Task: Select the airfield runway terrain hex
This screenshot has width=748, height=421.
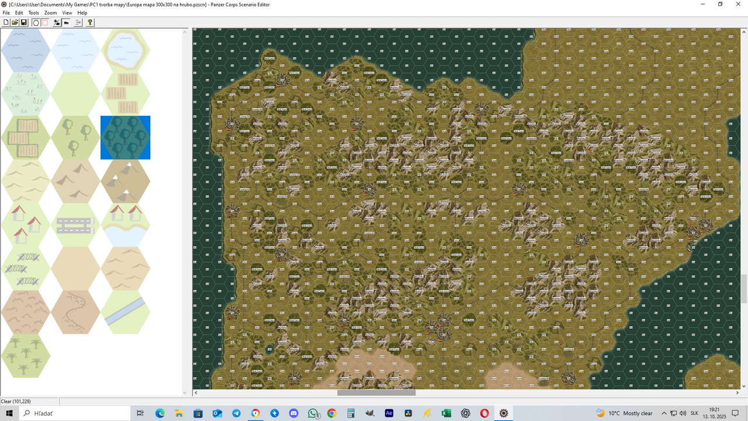Action: click(75, 225)
